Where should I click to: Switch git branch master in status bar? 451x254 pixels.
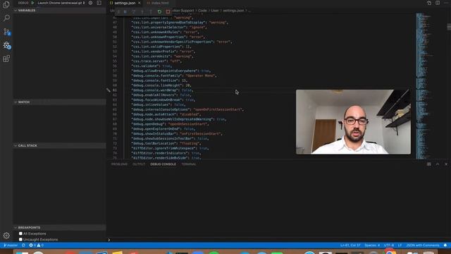click(x=11, y=246)
